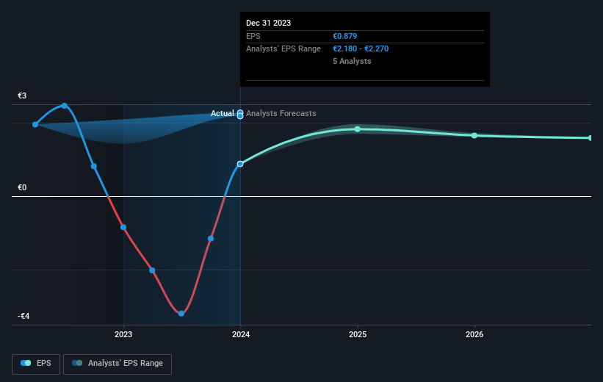The image size is (603, 382).
Task: Select the EPS data point at 2023 gridline
Action: 123,227
